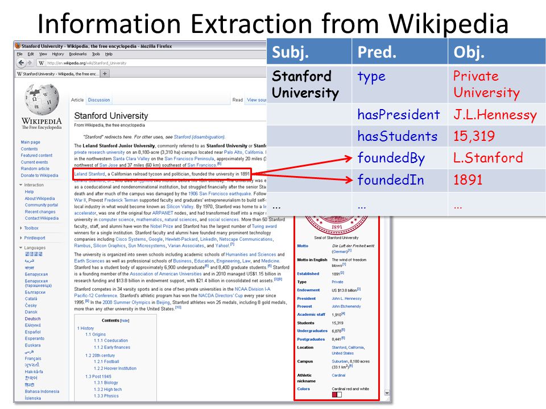The width and height of the screenshot is (546, 409).
Task: Follow the Leland Stanford link
Action: coord(89,174)
